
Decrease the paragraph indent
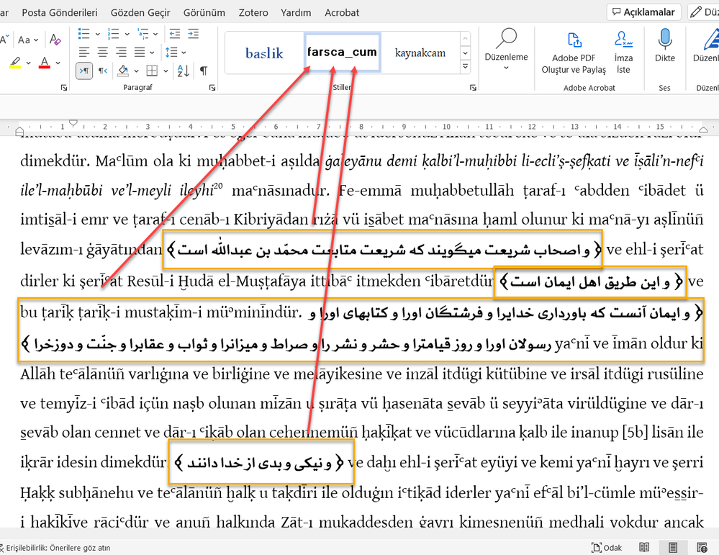[x=175, y=34]
